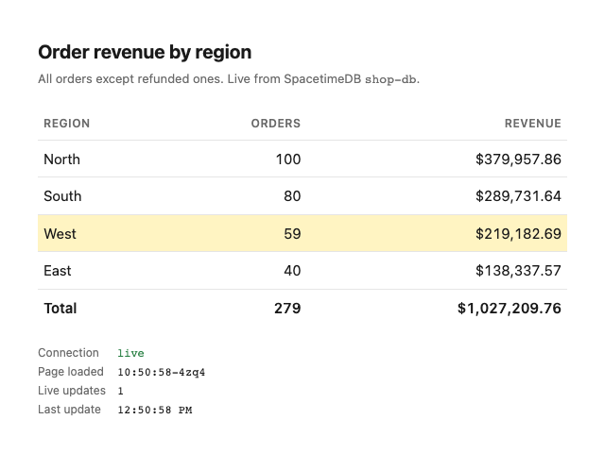Click the South orders value 80
This screenshot has height=453, width=605.
292,196
